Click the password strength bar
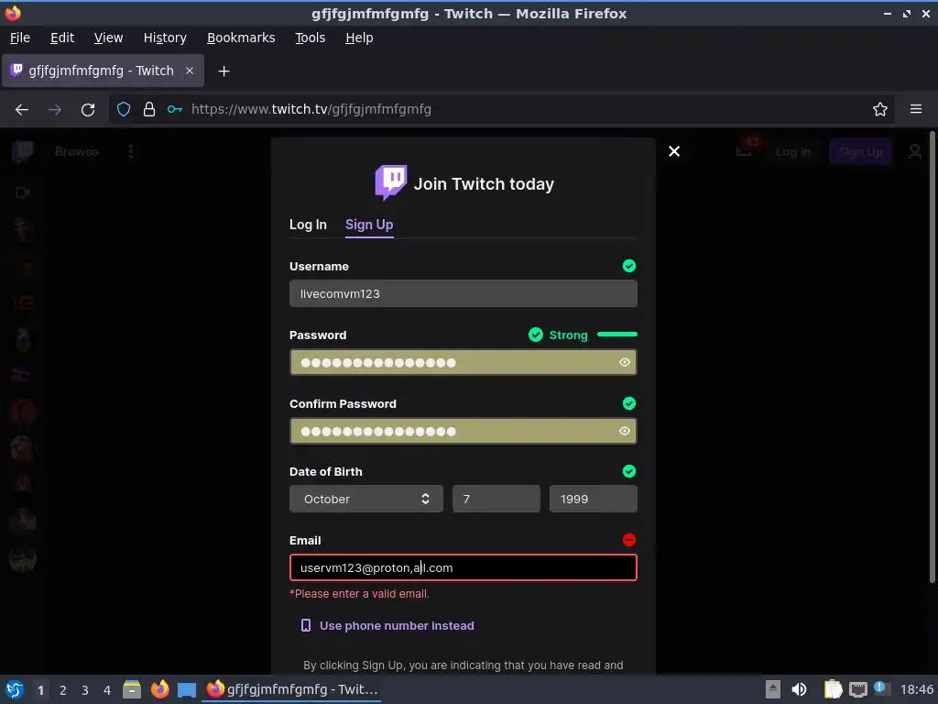938x704 pixels. [616, 334]
